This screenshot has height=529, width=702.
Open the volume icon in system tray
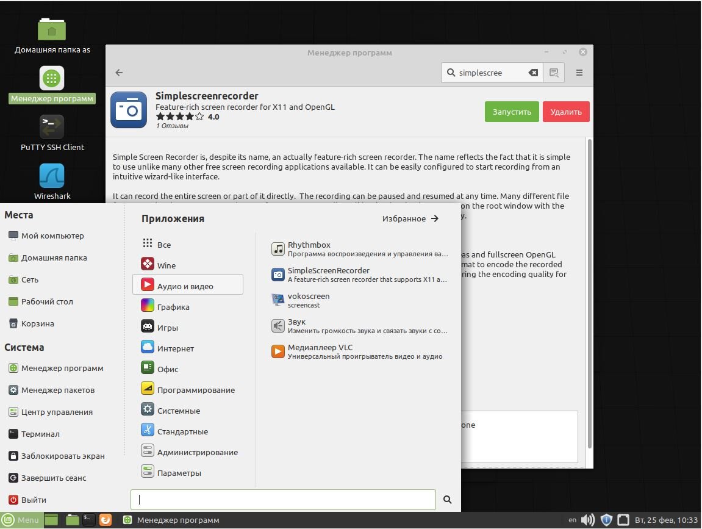tap(588, 520)
